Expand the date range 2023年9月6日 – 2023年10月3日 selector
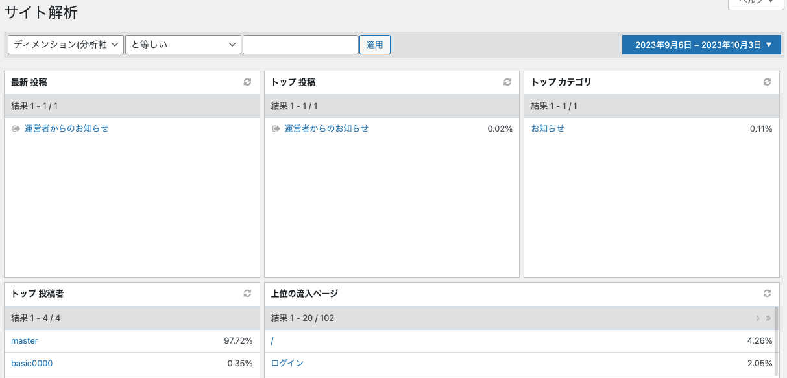The height and width of the screenshot is (378, 787). (x=701, y=45)
